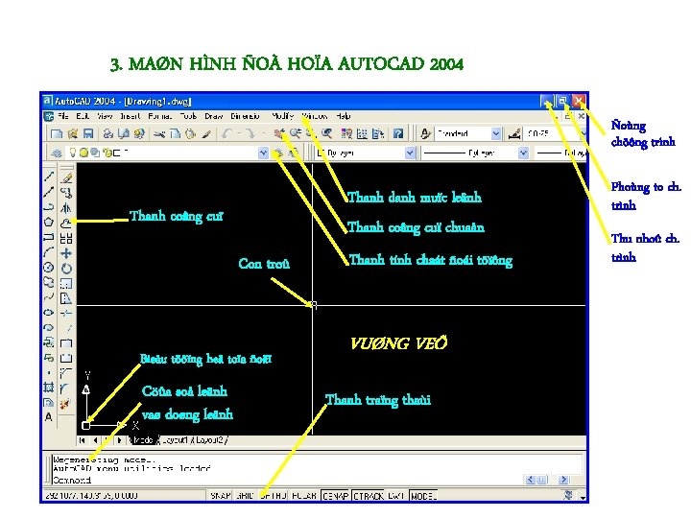Toggle ORTHO mode in status bar

[274, 496]
